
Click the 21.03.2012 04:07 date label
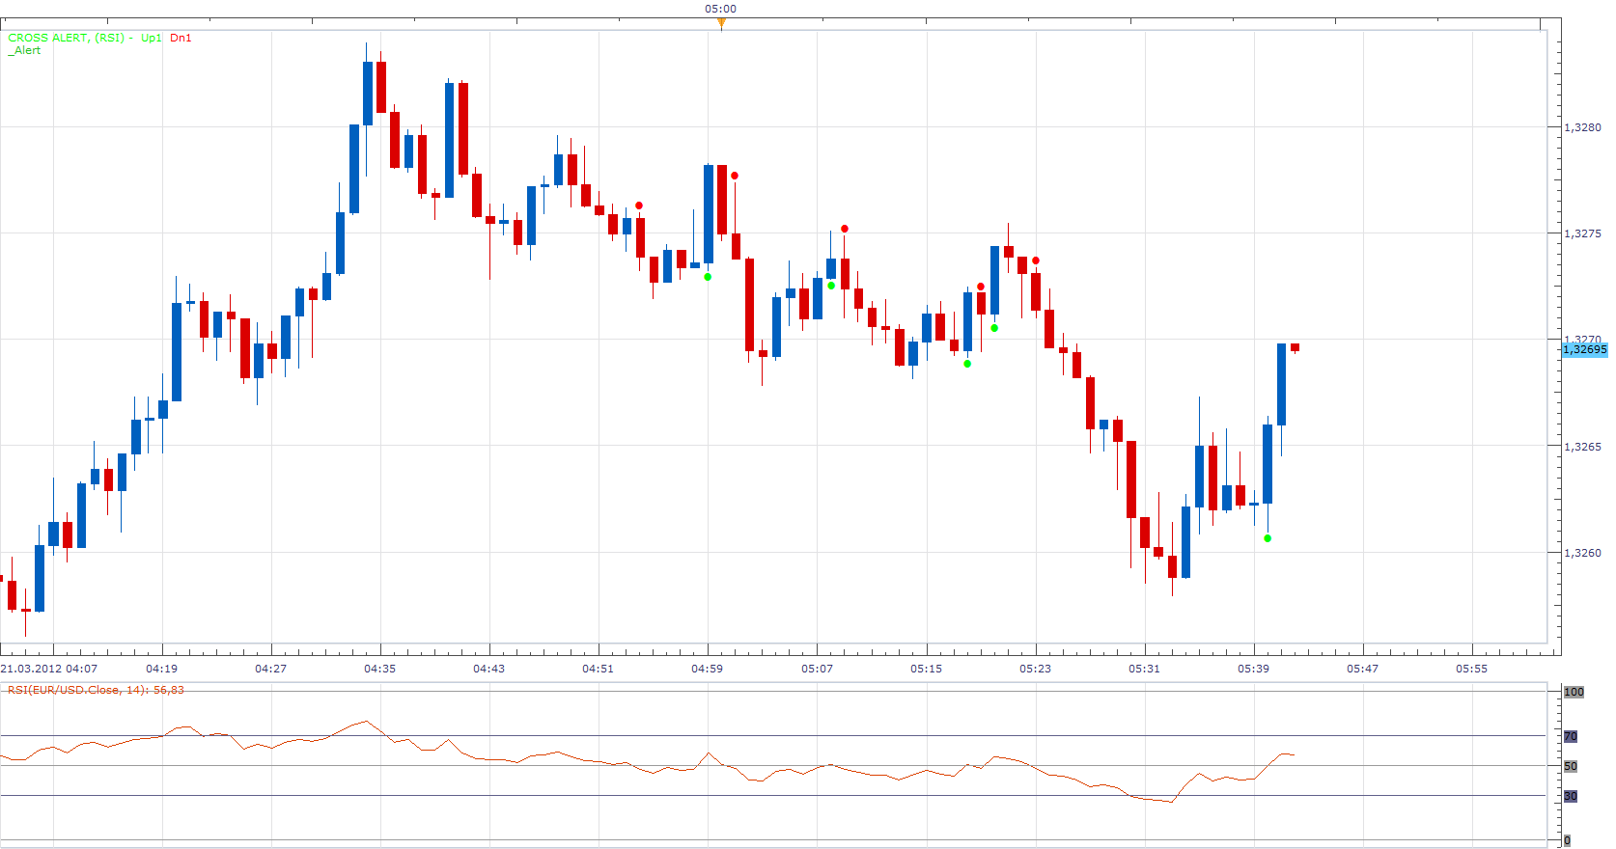[49, 668]
